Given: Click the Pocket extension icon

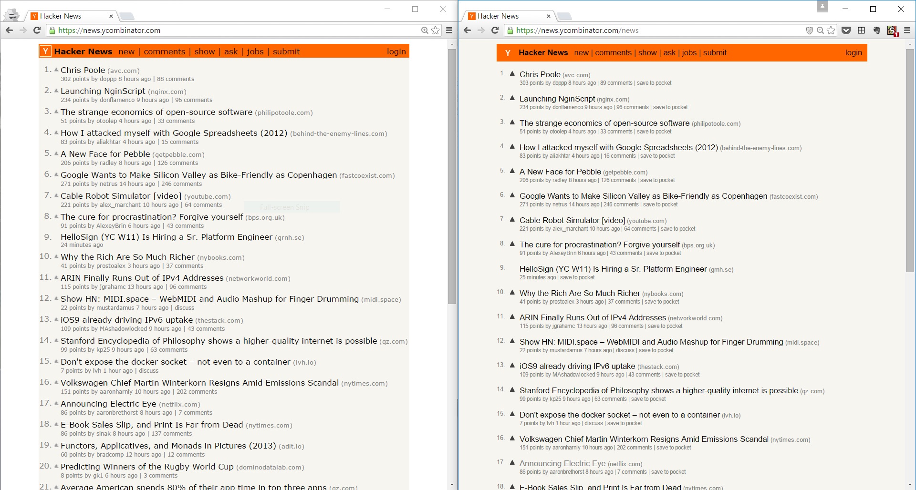Looking at the screenshot, I should point(846,30).
